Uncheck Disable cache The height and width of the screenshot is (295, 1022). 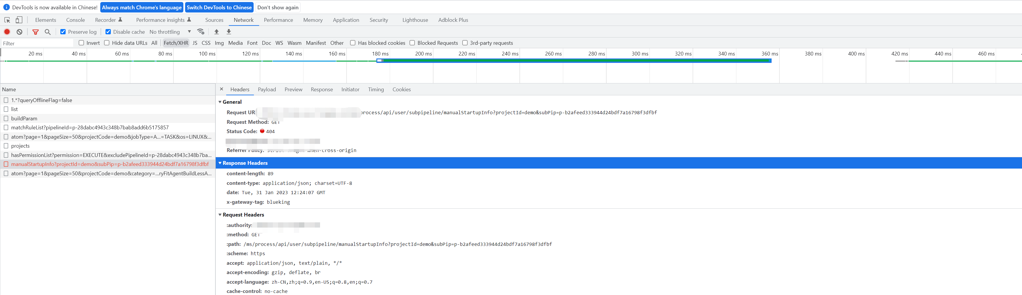pos(108,32)
